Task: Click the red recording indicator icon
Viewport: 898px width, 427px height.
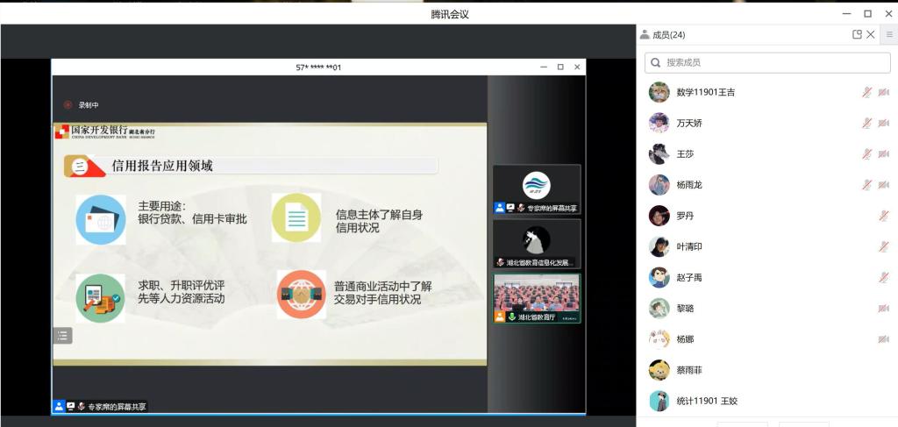Action: [68, 104]
